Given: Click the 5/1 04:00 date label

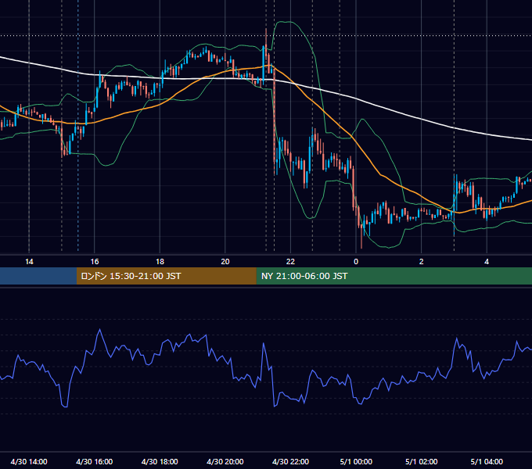Looking at the screenshot, I should tap(487, 461).
